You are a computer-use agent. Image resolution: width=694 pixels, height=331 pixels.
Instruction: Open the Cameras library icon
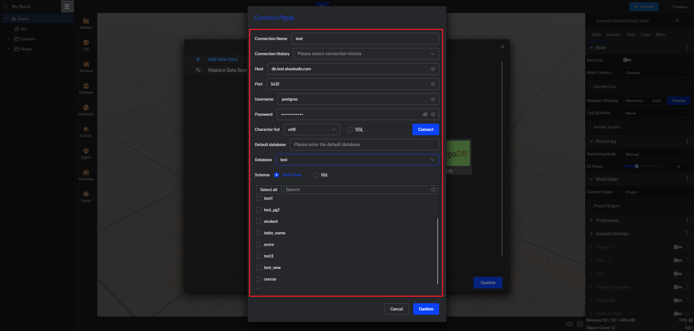[86, 172]
